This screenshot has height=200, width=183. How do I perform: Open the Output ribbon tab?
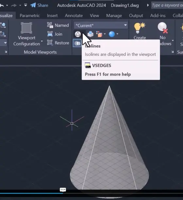[136, 15]
